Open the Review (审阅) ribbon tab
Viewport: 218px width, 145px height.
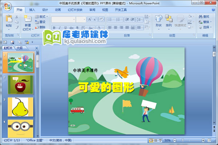click(x=92, y=10)
